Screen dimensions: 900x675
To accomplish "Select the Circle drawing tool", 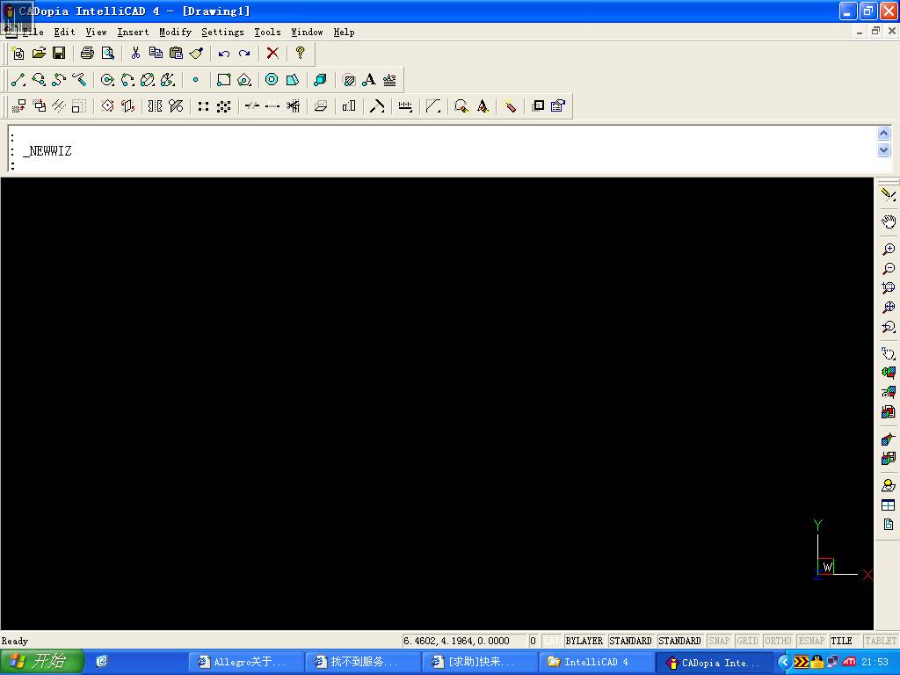I will pyautogui.click(x=107, y=80).
